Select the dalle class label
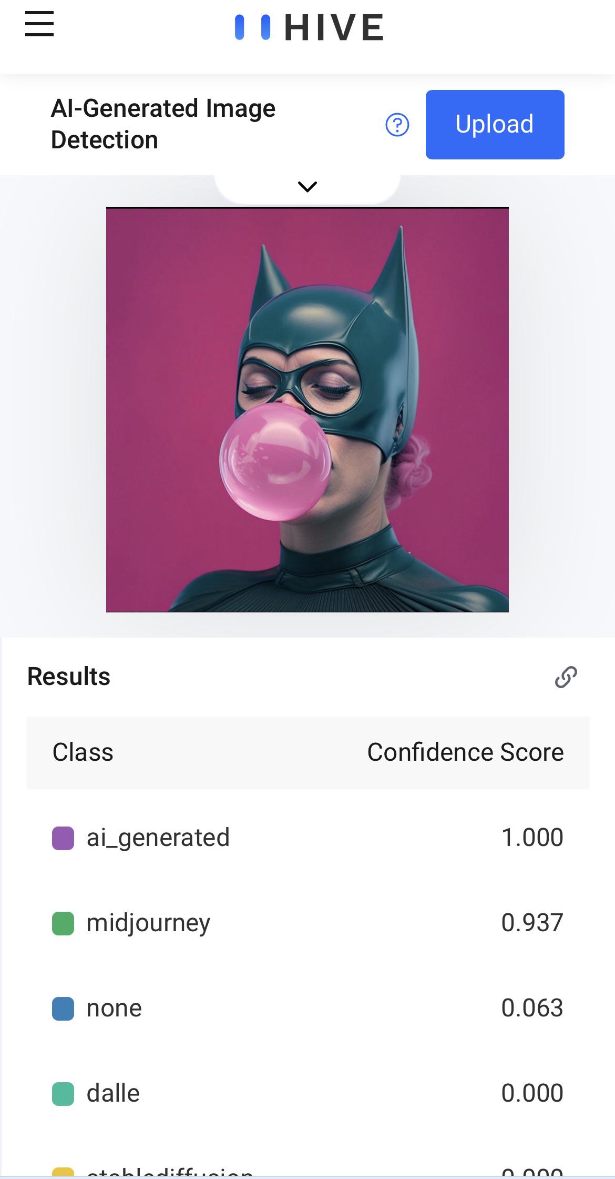The height and width of the screenshot is (1179, 615). tap(113, 1094)
